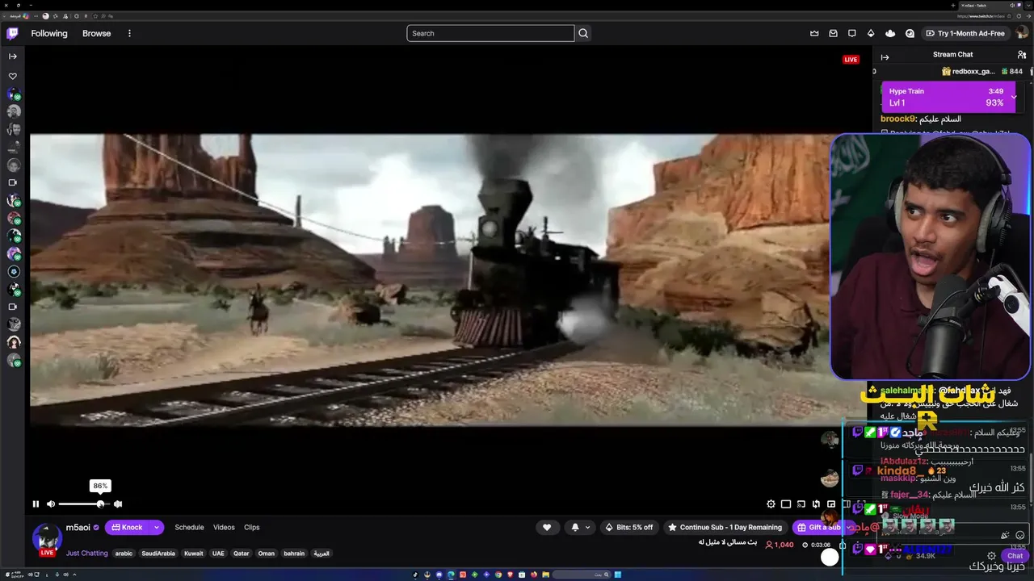Image resolution: width=1034 pixels, height=581 pixels.
Task: Select the arabic tag
Action: (124, 554)
